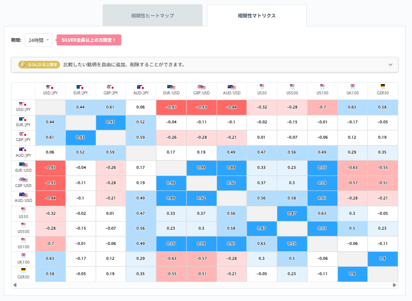
Task: Select the EUR/USD row flag icon
Action: [x=23, y=165]
